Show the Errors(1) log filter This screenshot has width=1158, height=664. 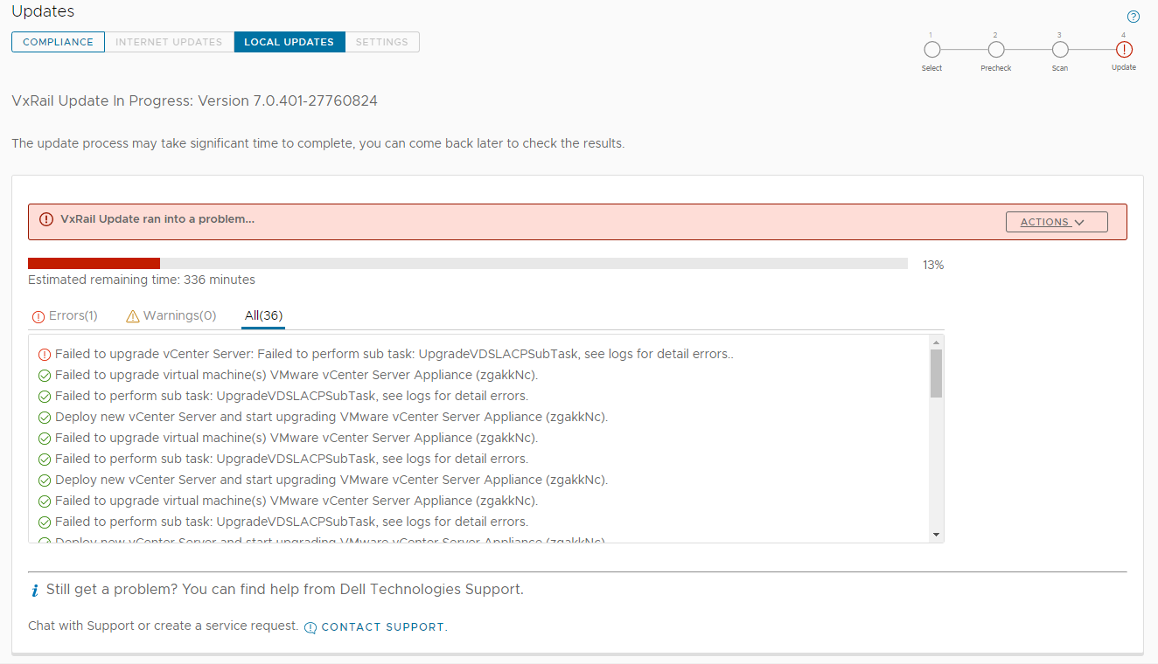(65, 315)
